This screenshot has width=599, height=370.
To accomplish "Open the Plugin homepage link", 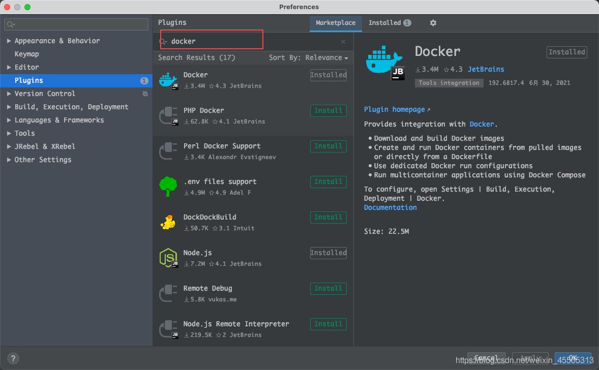I will pos(395,110).
